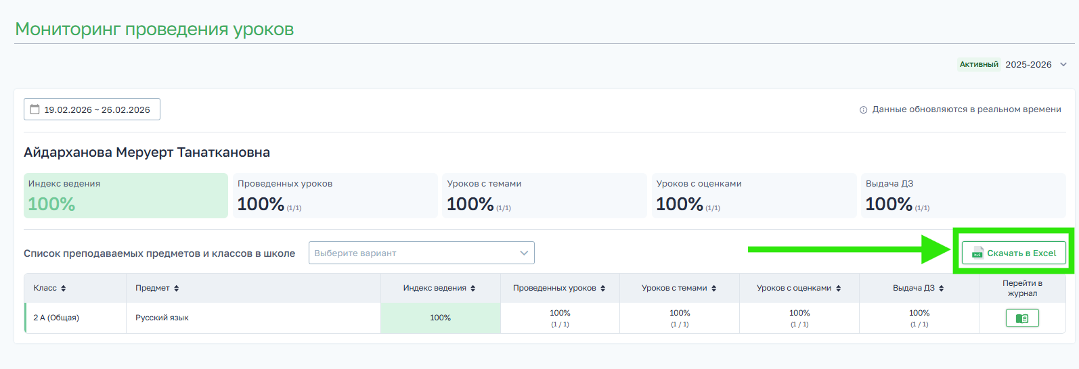Sort by Уроков с оценками column arrows

click(x=839, y=289)
